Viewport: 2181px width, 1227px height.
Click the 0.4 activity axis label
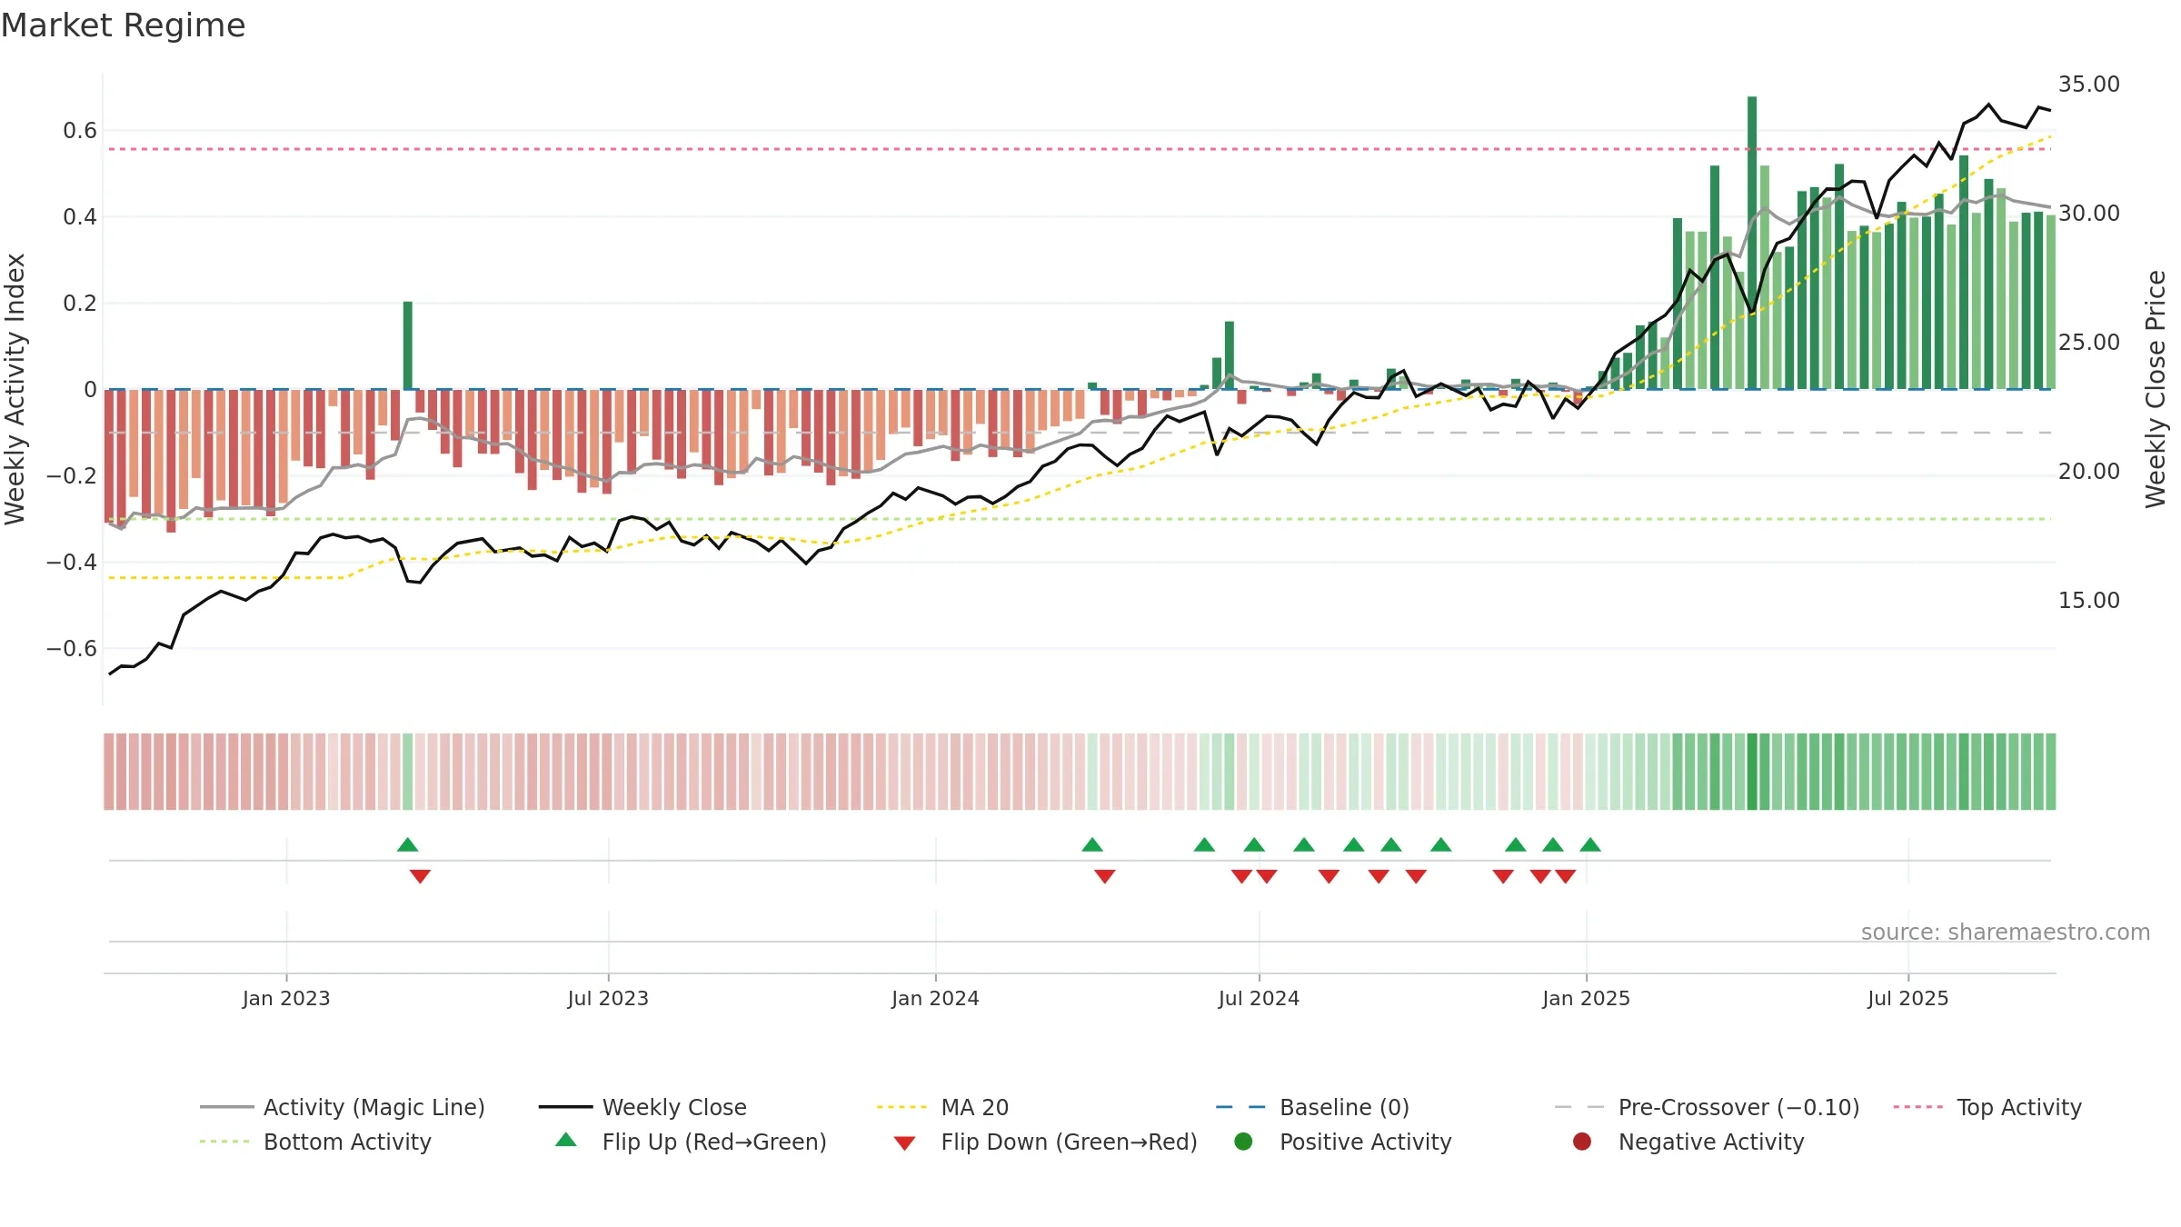click(x=79, y=217)
